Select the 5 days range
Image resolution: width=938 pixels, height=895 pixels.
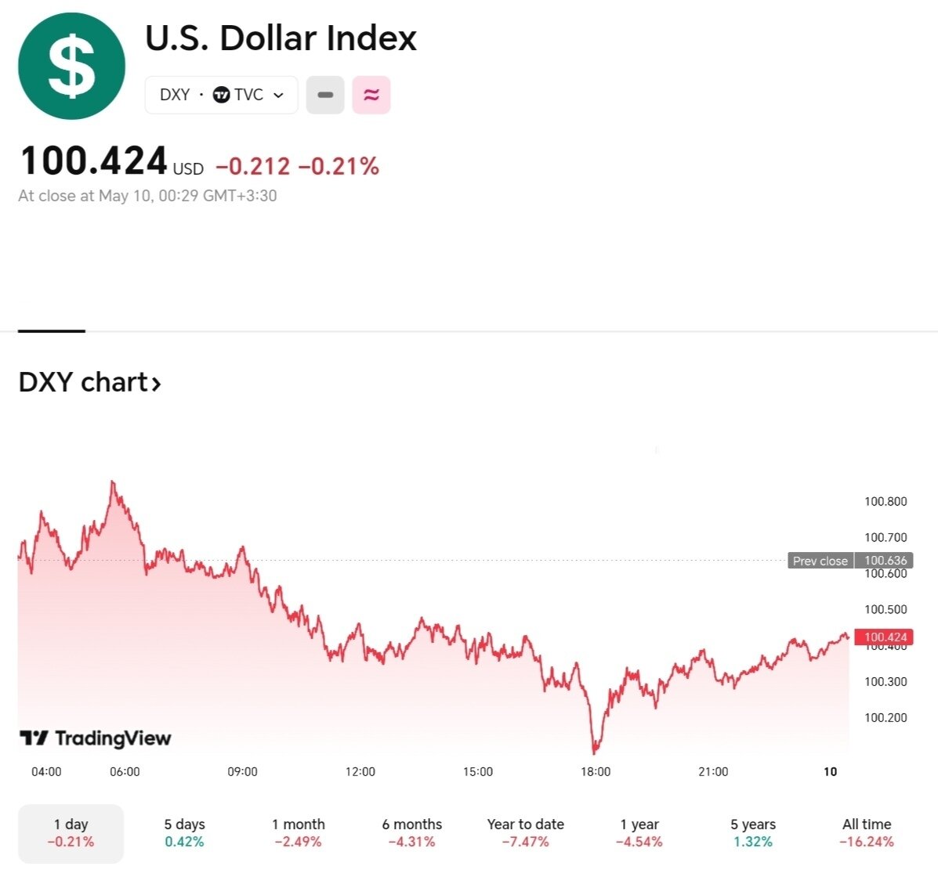(184, 833)
